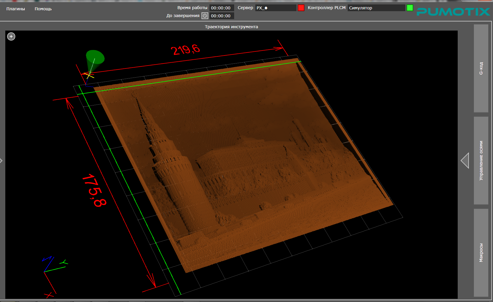Click the Сервер field showing PX_
This screenshot has height=302, width=493.
275,8
